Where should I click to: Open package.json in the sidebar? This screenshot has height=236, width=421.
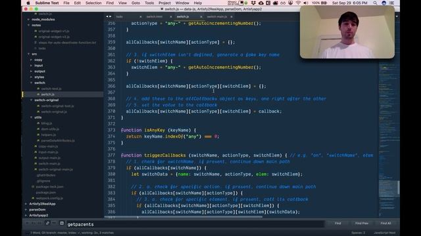point(46,192)
